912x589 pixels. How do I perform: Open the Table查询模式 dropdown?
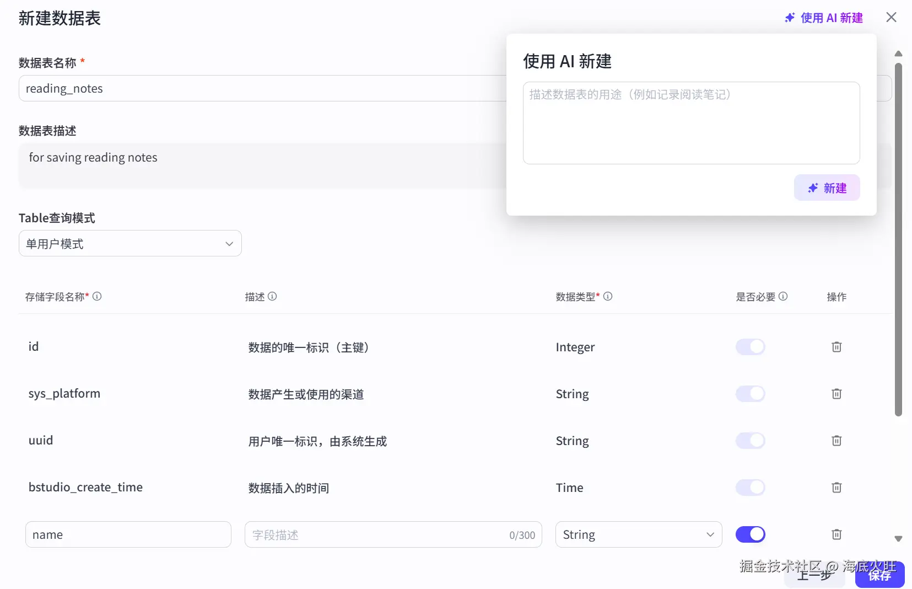[130, 243]
